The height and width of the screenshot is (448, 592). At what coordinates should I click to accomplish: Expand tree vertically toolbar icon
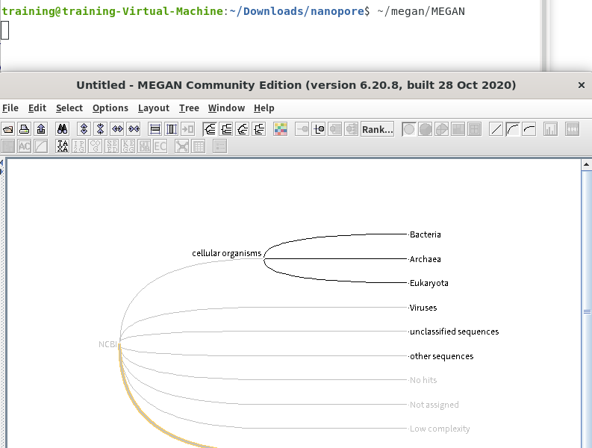84,129
